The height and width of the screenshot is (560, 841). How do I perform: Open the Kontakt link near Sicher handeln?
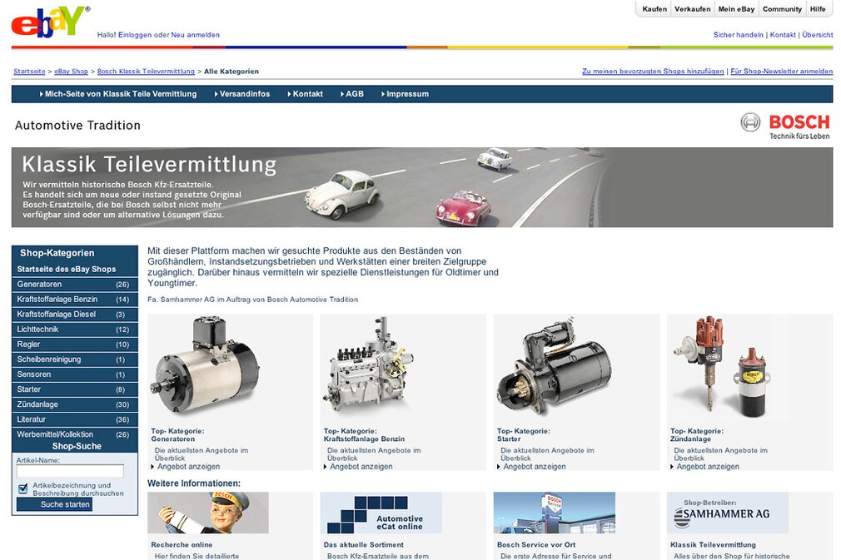(x=783, y=35)
